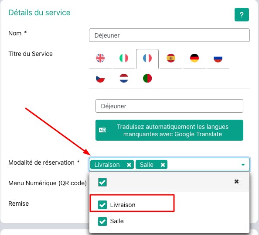The width and height of the screenshot is (259, 235).
Task: Select the English flag language tab
Action: [100, 58]
